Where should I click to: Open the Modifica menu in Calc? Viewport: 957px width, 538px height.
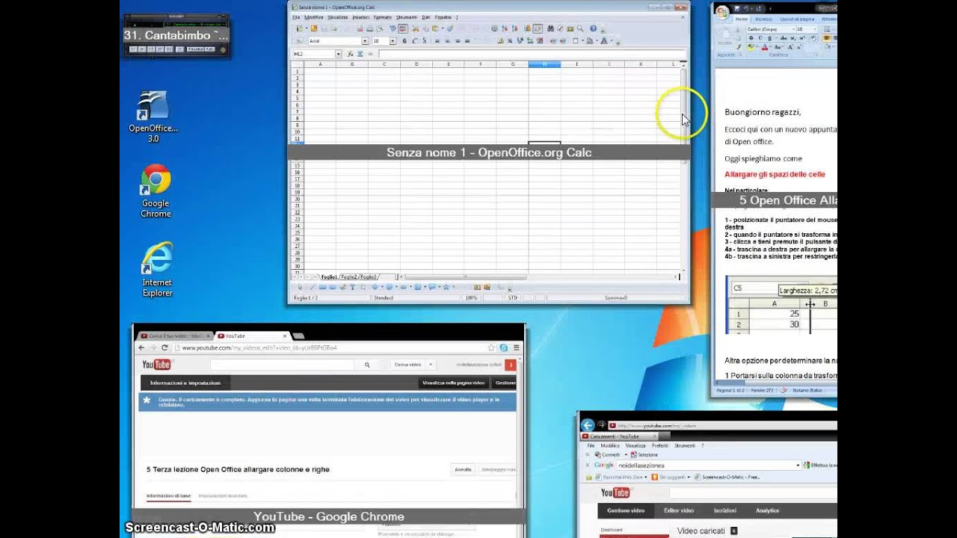pyautogui.click(x=314, y=17)
